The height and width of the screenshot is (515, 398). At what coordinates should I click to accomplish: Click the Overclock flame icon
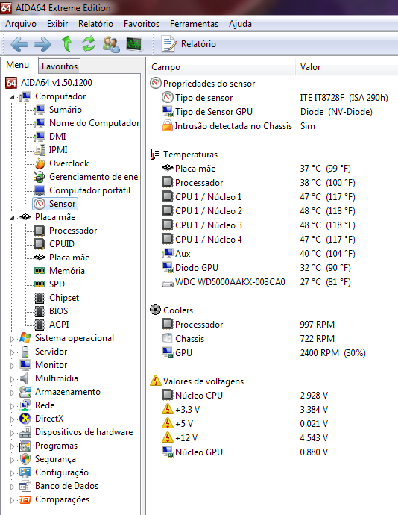point(40,163)
